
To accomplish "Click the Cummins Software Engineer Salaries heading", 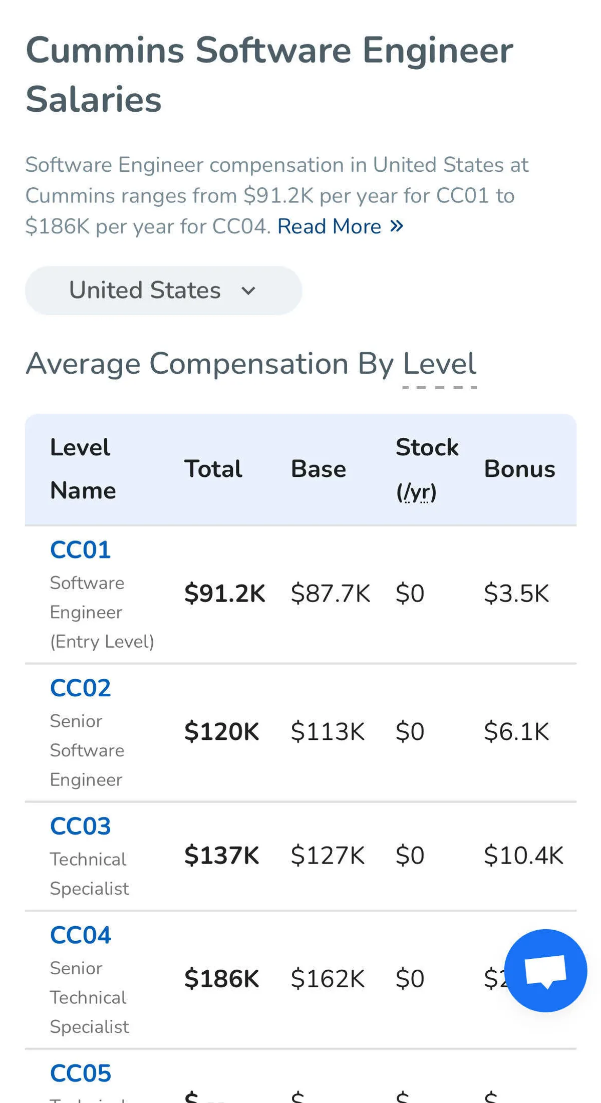I will [269, 75].
